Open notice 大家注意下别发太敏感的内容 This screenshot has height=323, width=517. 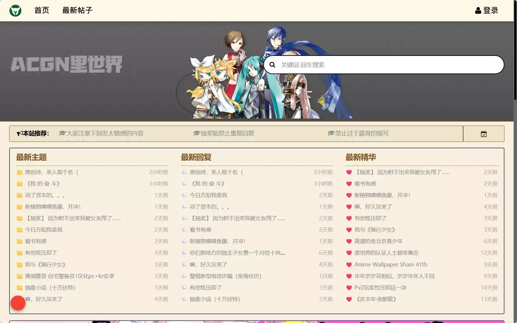coord(105,133)
